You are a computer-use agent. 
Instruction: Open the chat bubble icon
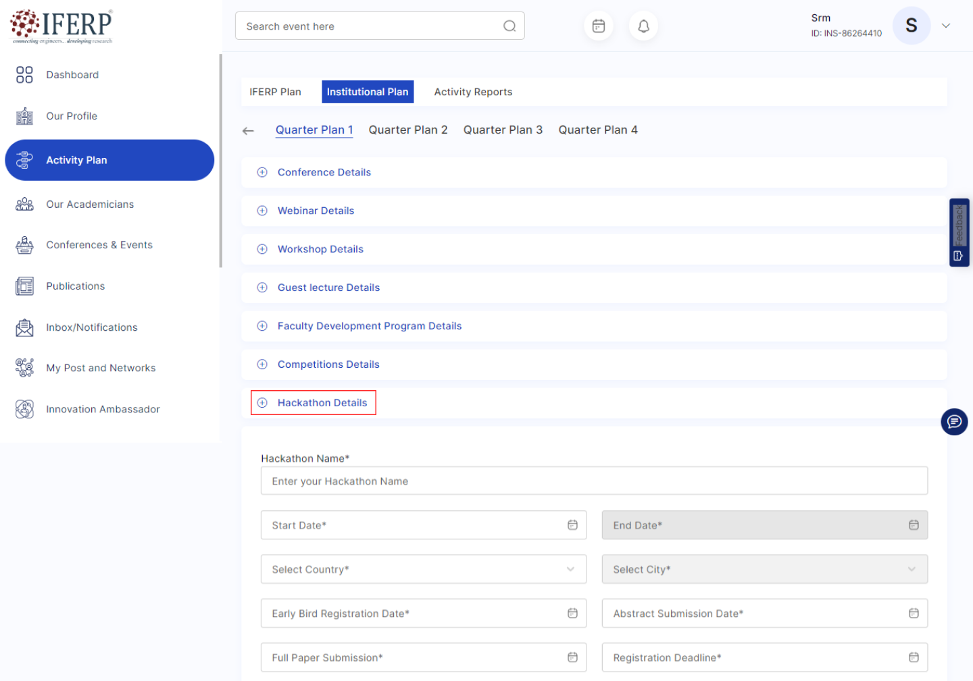[953, 422]
